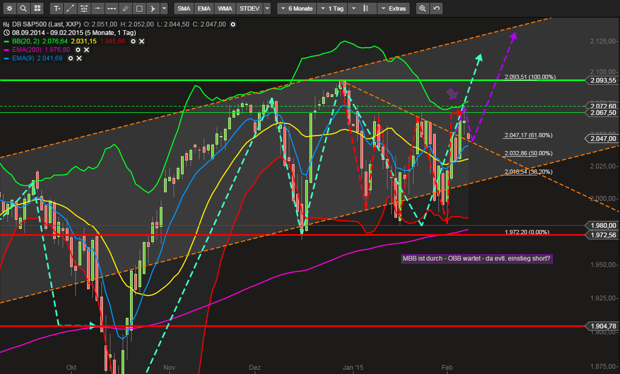Add a STDEV indicator
Screen dimensions: 620x374
click(248, 8)
